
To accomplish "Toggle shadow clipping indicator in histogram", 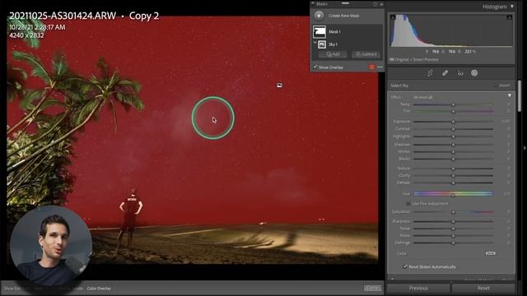I will [393, 16].
